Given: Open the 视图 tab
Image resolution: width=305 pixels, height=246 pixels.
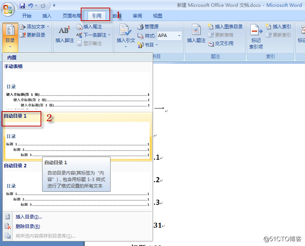Looking at the screenshot, I should 158,16.
